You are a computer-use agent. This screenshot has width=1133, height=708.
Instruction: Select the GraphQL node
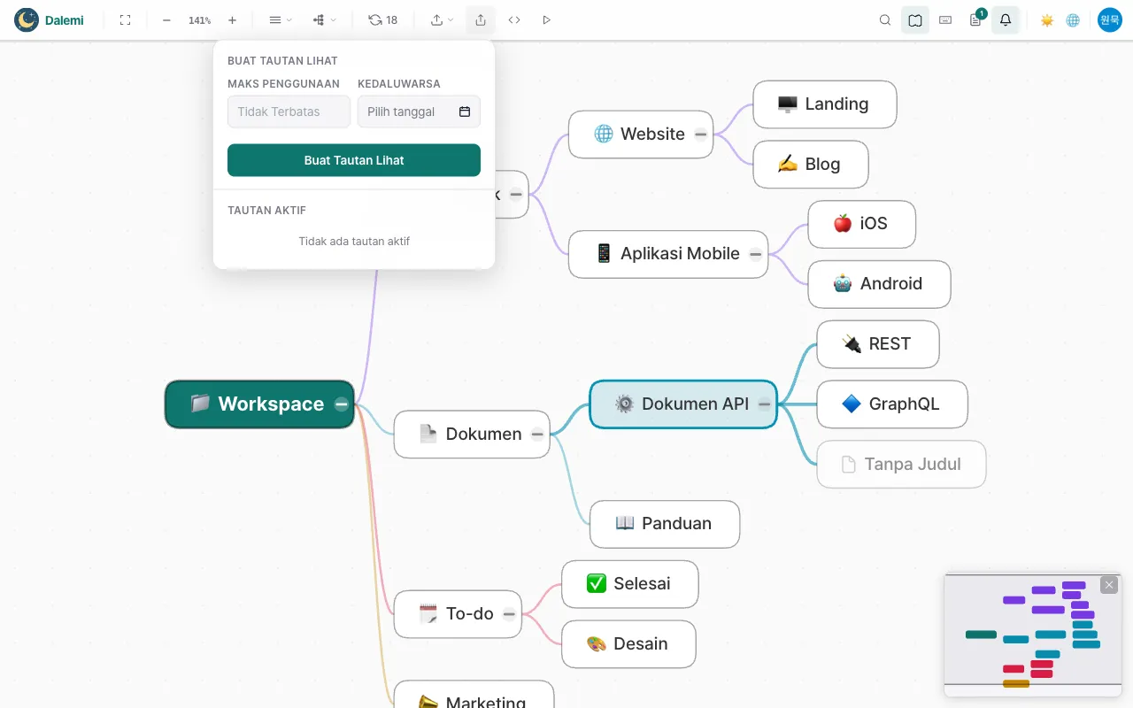click(x=892, y=404)
